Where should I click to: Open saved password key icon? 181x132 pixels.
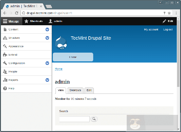pos(164,13)
